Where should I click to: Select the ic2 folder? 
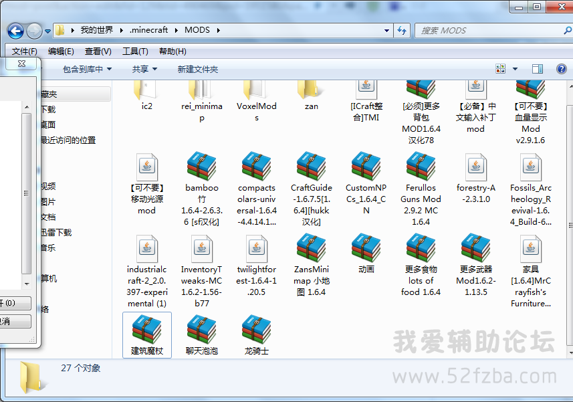pos(147,96)
